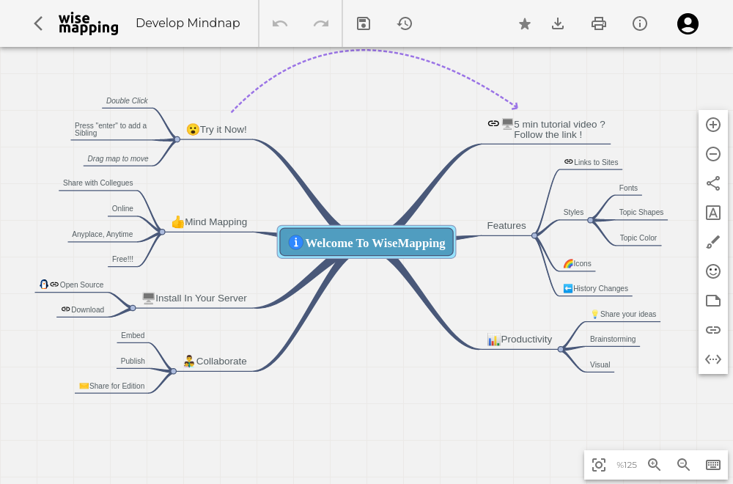Open the link icon beside Download

[65, 309]
